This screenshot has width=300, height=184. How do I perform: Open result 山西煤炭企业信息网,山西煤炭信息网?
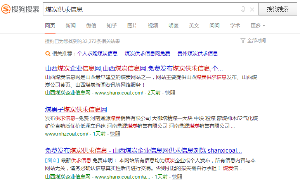pos(134,68)
